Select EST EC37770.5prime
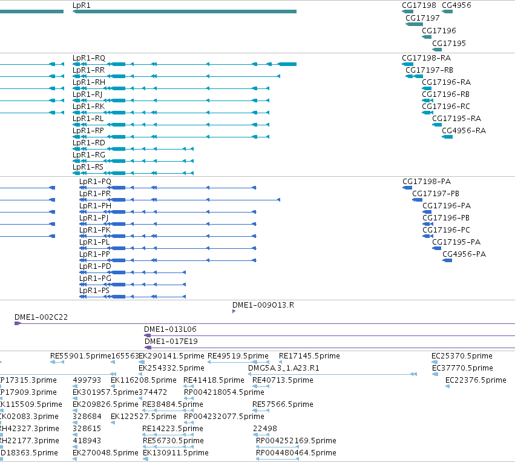This screenshot has height=462, width=515. pos(435,374)
